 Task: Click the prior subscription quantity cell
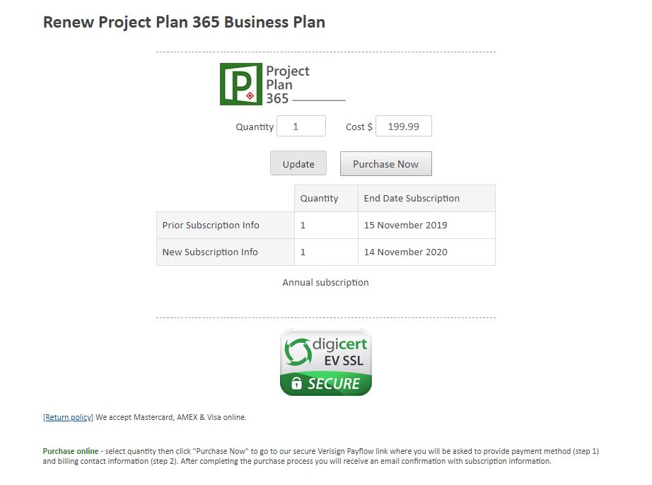tap(327, 226)
